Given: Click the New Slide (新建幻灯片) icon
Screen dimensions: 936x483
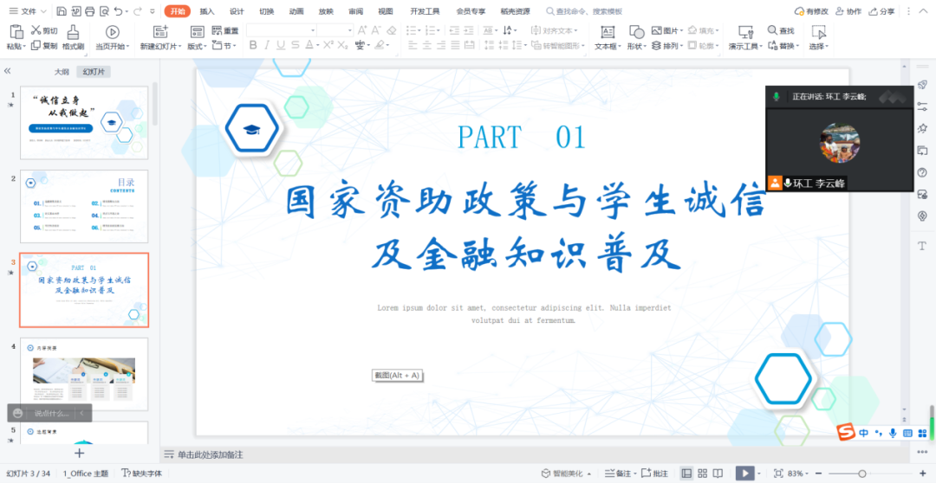Looking at the screenshot, I should [x=160, y=32].
